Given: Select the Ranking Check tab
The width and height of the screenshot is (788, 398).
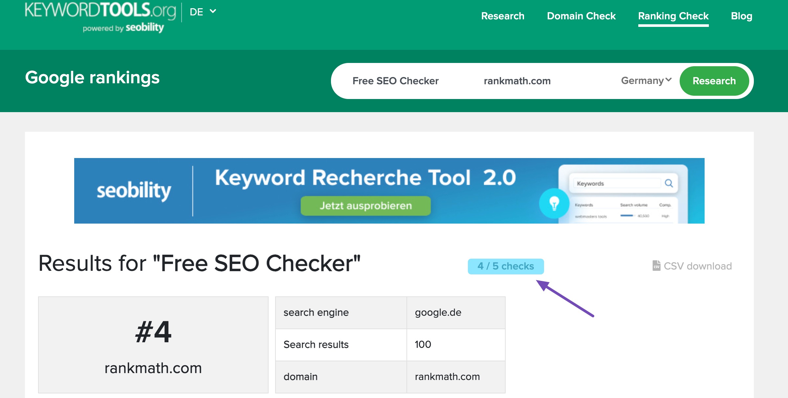Looking at the screenshot, I should tap(673, 16).
